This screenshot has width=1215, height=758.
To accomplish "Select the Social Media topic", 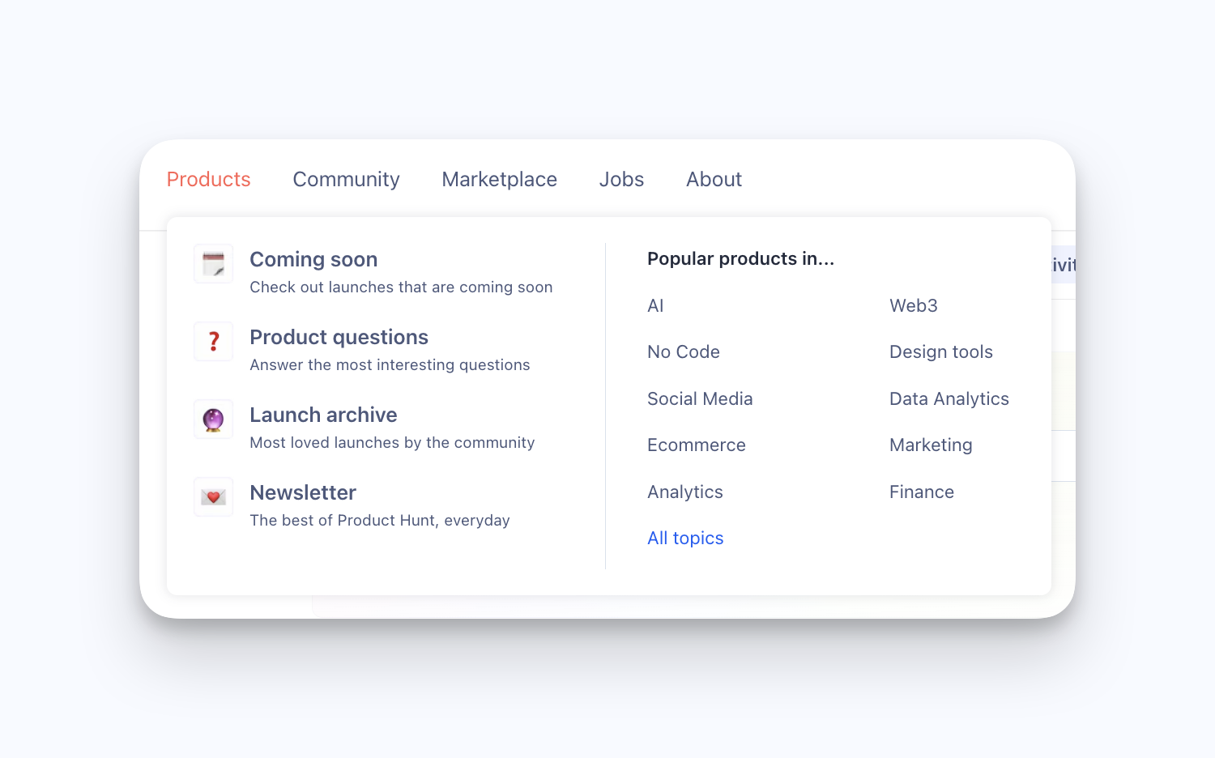I will click(700, 398).
